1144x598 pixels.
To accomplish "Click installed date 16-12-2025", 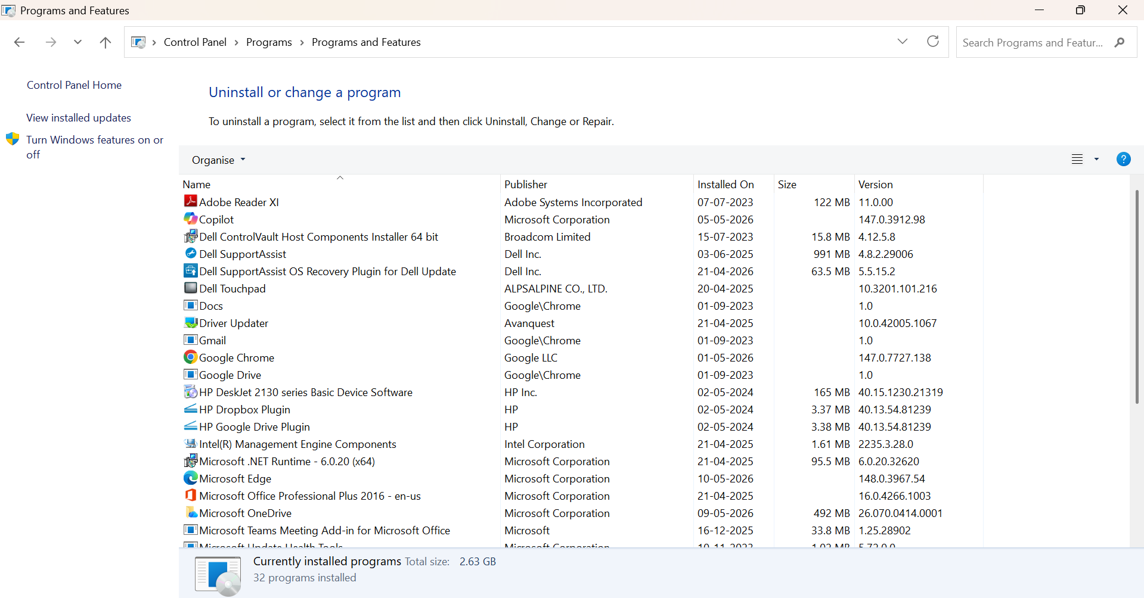I will point(726,531).
